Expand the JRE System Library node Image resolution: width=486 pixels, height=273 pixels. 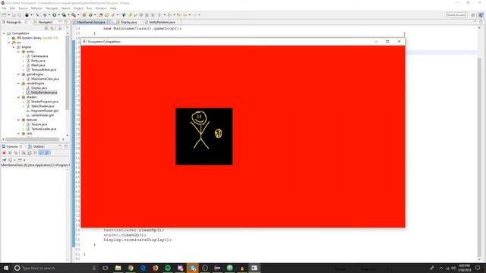click(x=9, y=38)
